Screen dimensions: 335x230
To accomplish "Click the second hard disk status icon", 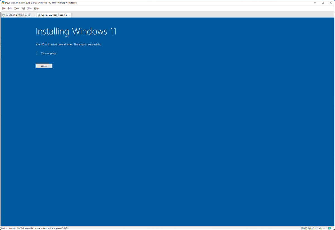I will pos(306,228).
